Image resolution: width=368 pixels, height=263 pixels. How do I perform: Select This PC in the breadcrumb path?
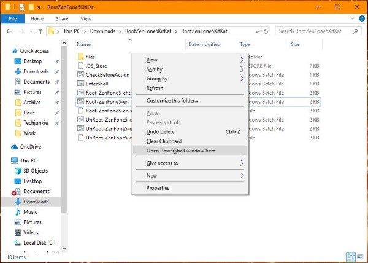(x=72, y=31)
